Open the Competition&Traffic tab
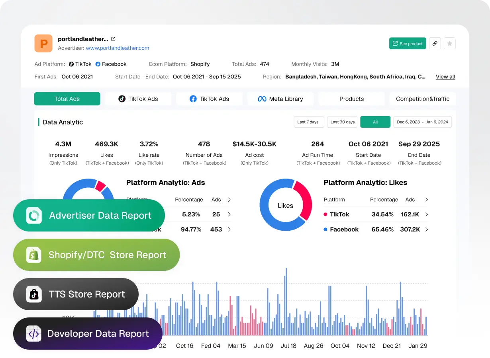The width and height of the screenshot is (490, 358). 423,99
